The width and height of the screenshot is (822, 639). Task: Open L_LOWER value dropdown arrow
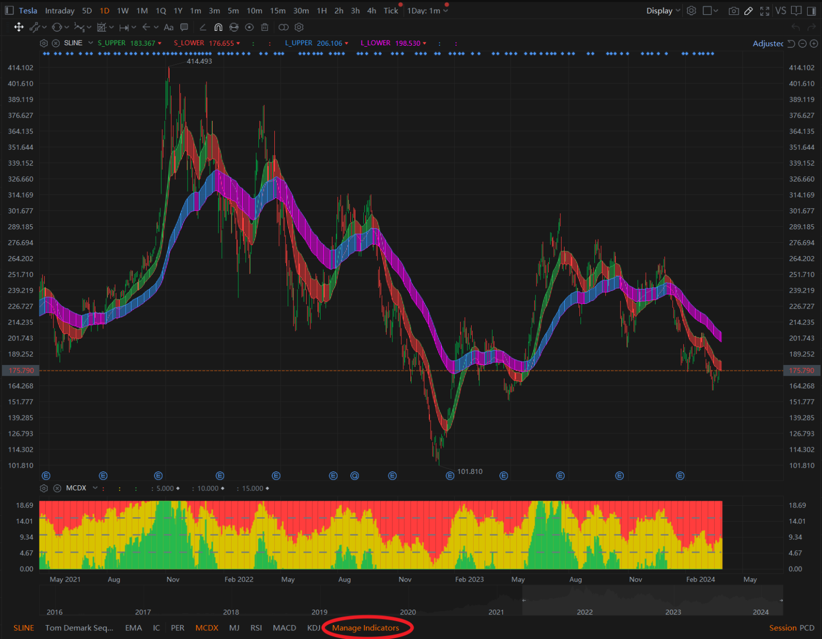424,43
